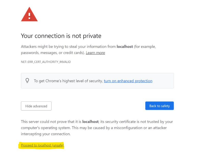Click the NET::ERR_CERT_AUTHORITY_INVALID error code

[x=46, y=62]
